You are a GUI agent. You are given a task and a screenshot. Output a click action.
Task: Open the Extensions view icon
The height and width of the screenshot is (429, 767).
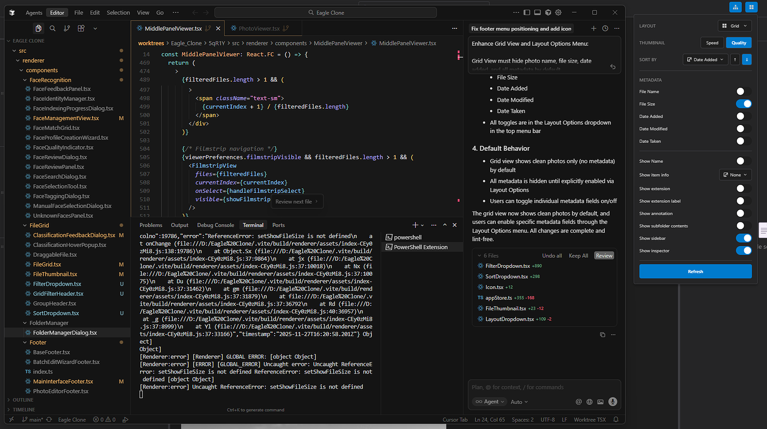81,28
